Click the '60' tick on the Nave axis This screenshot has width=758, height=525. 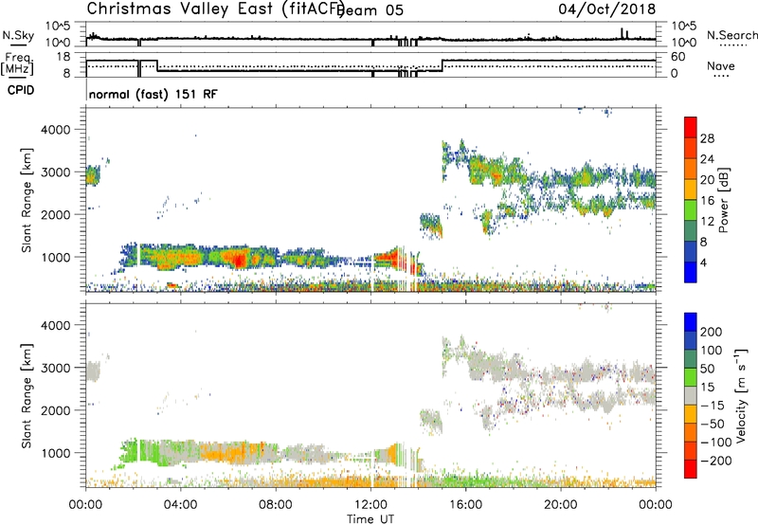pyautogui.click(x=678, y=57)
